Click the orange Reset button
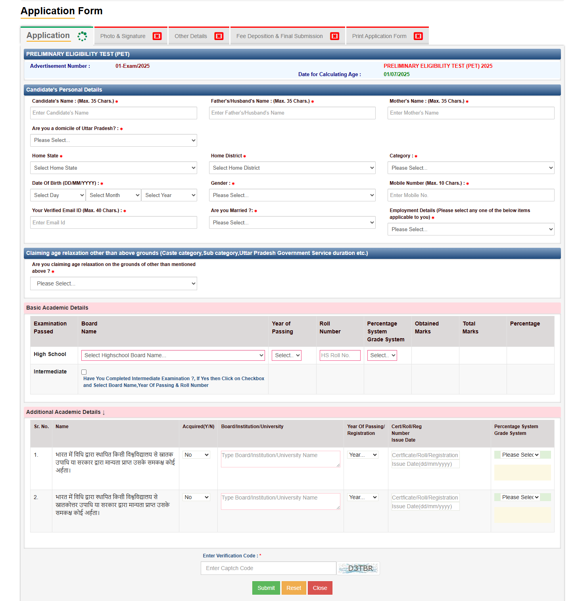Screen dimensions: 578x601 tap(294, 588)
